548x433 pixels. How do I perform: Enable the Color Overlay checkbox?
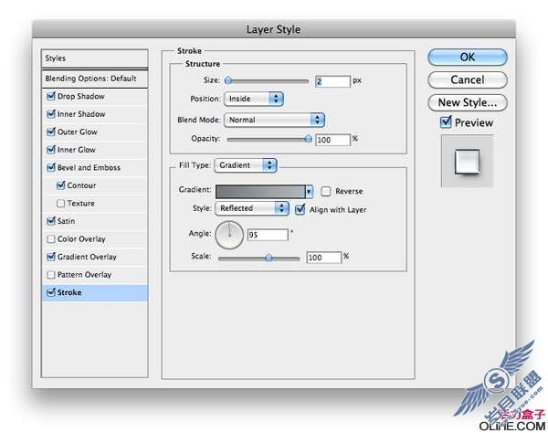51,239
